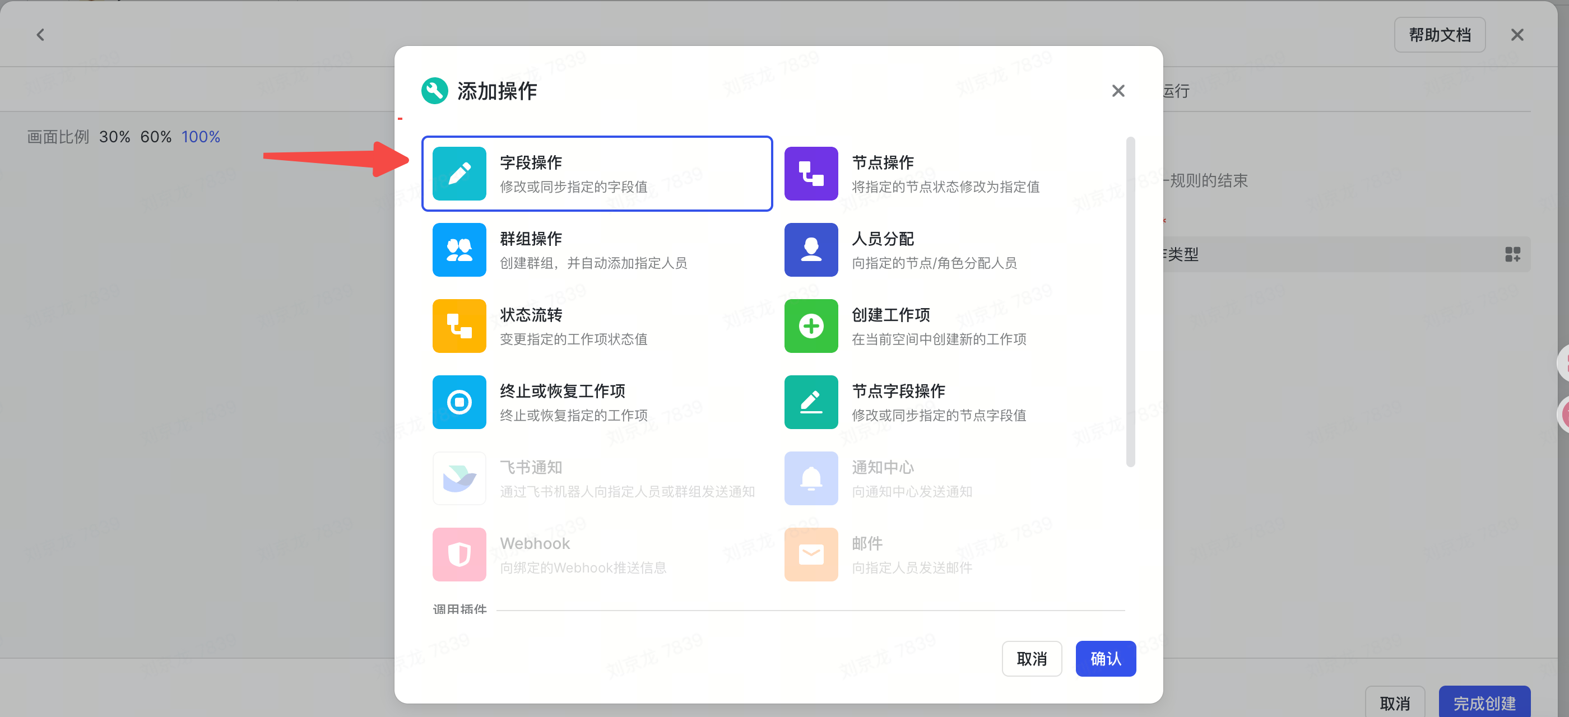Click the Webhook shield icon
Viewport: 1569px width, 717px height.
pos(459,554)
